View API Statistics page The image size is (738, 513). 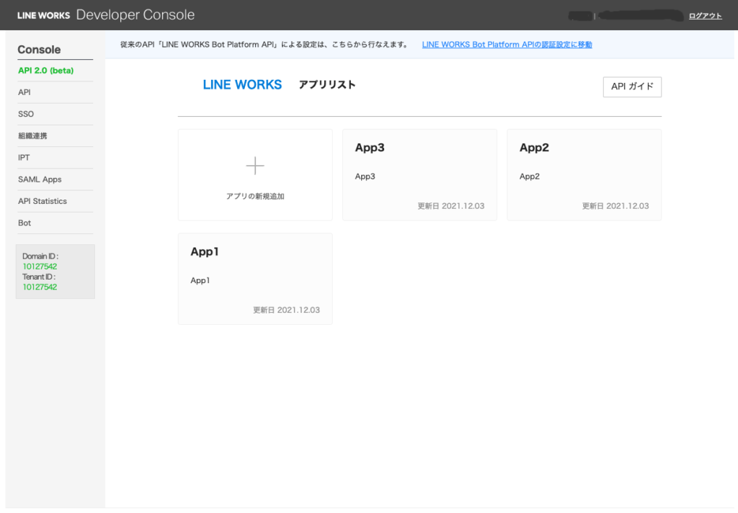coord(43,201)
